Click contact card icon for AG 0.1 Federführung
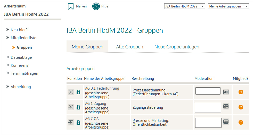 click(x=226, y=92)
